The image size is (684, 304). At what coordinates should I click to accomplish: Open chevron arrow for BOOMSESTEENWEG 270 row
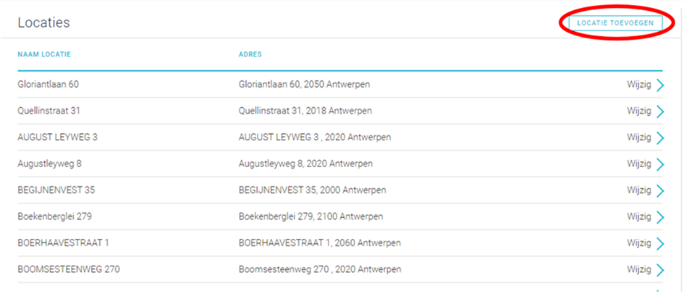(660, 270)
